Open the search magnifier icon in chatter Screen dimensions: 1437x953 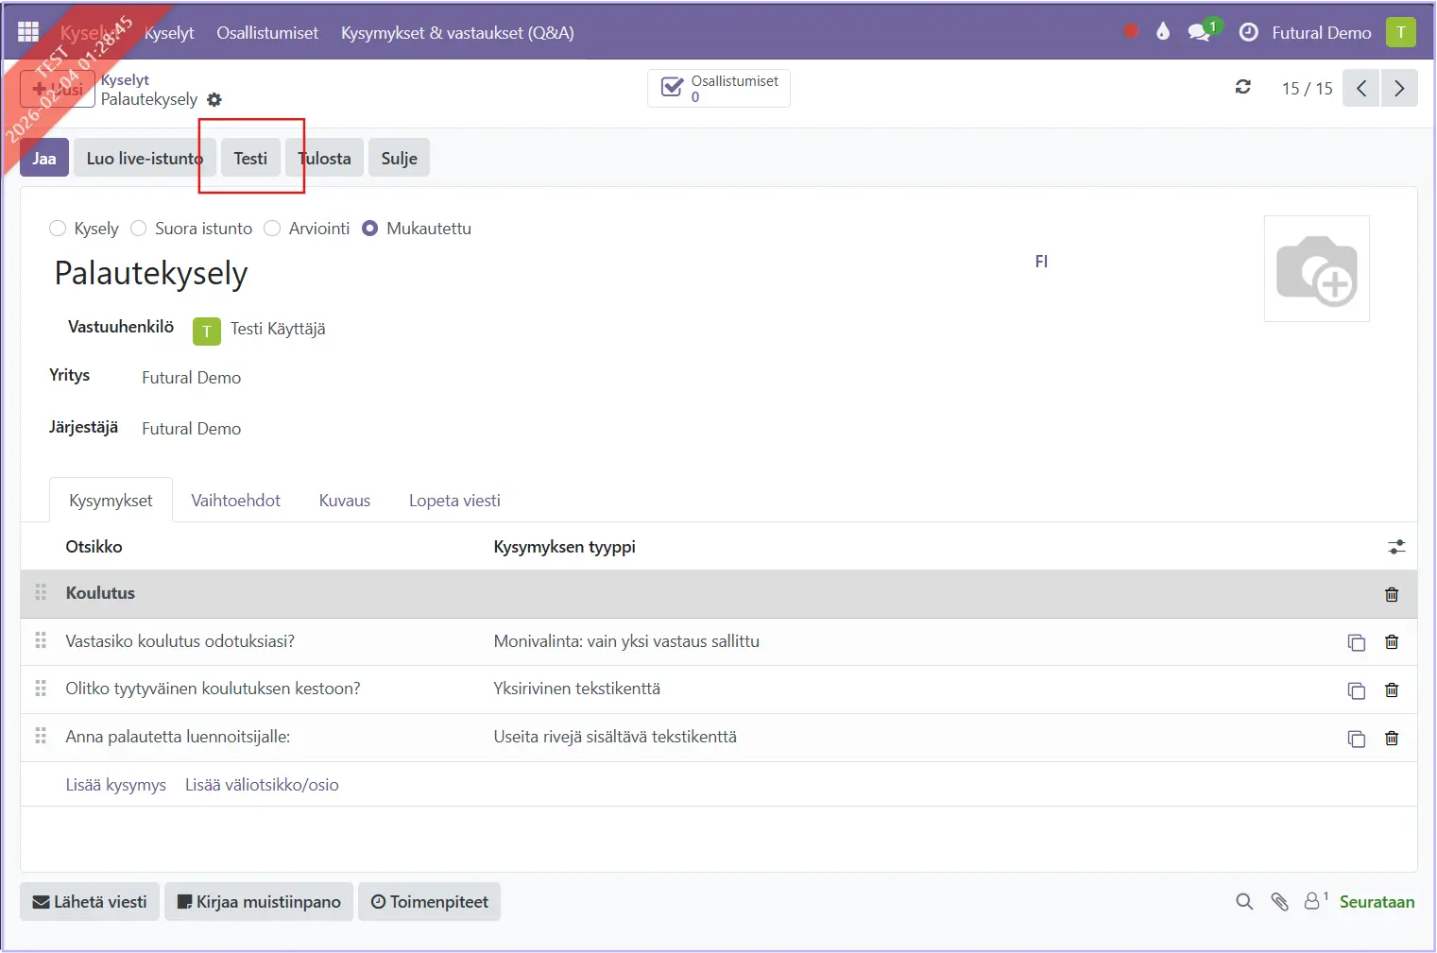click(x=1244, y=902)
